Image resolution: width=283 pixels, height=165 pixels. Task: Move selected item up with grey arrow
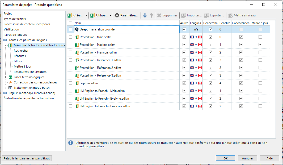click(151, 15)
